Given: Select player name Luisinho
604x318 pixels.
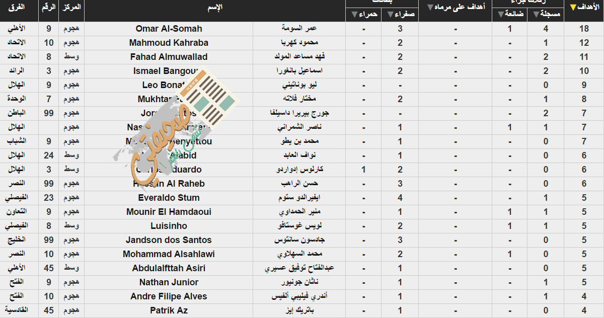Looking at the screenshot, I should pos(169,226).
